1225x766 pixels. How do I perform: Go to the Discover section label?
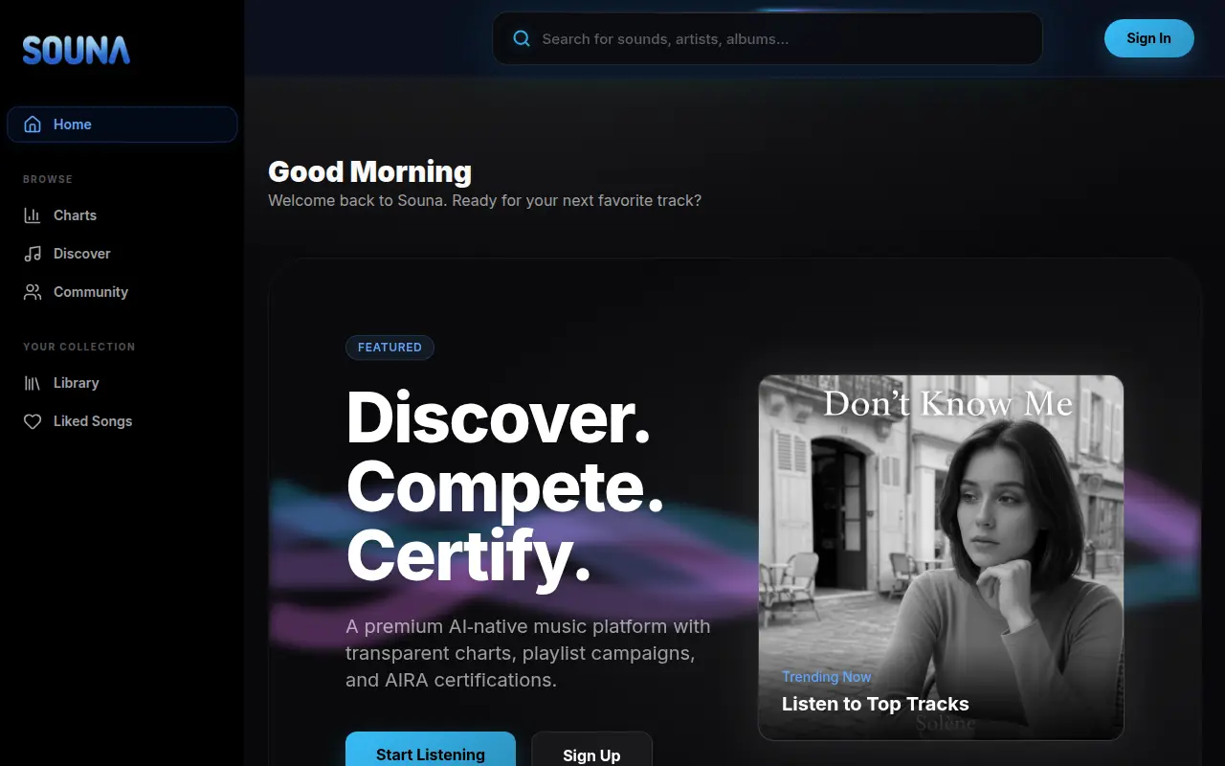(x=82, y=254)
